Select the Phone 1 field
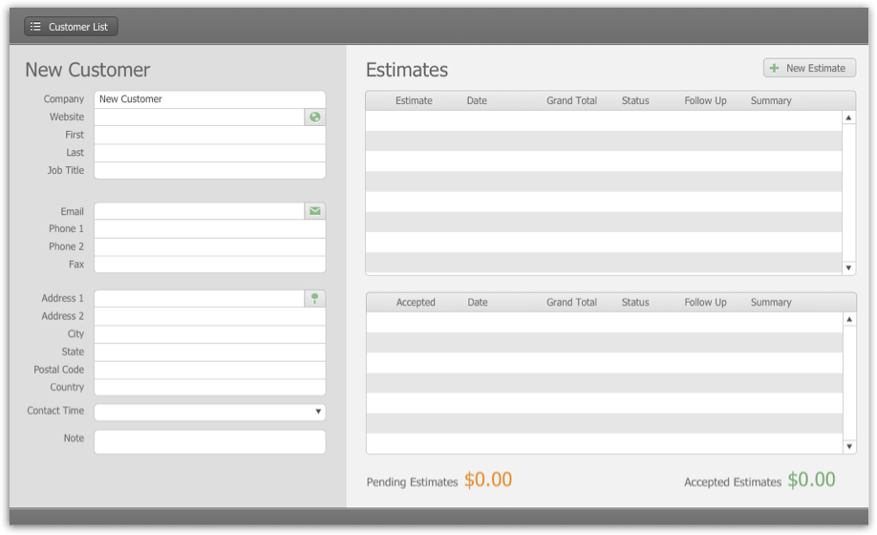The image size is (877, 535). pos(210,228)
